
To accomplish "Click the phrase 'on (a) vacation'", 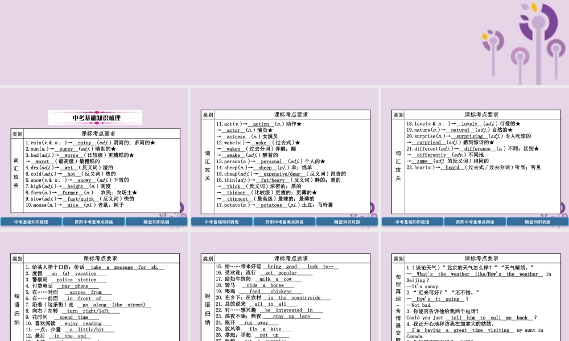I will click(x=73, y=273).
